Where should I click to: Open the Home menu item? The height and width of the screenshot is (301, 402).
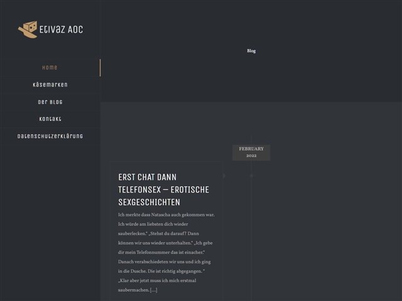[50, 68]
